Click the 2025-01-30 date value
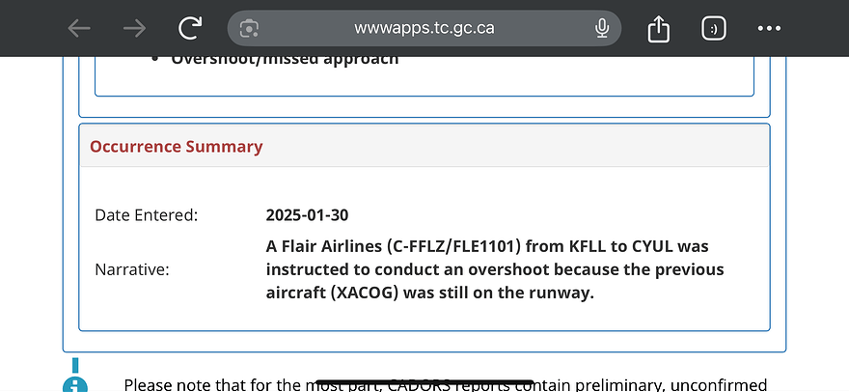 [308, 214]
